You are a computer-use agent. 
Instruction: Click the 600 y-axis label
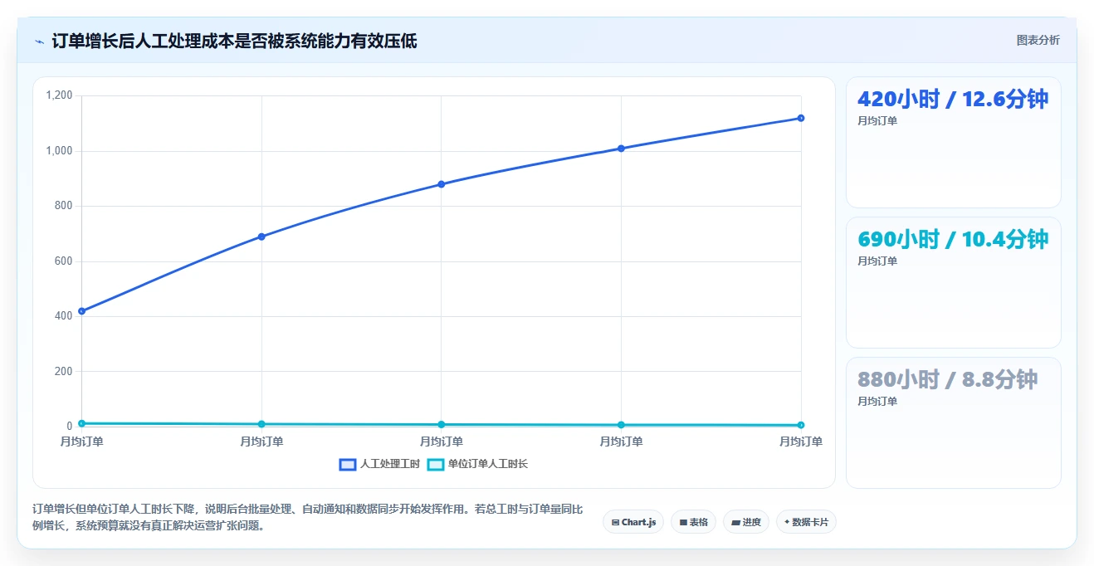[64, 261]
